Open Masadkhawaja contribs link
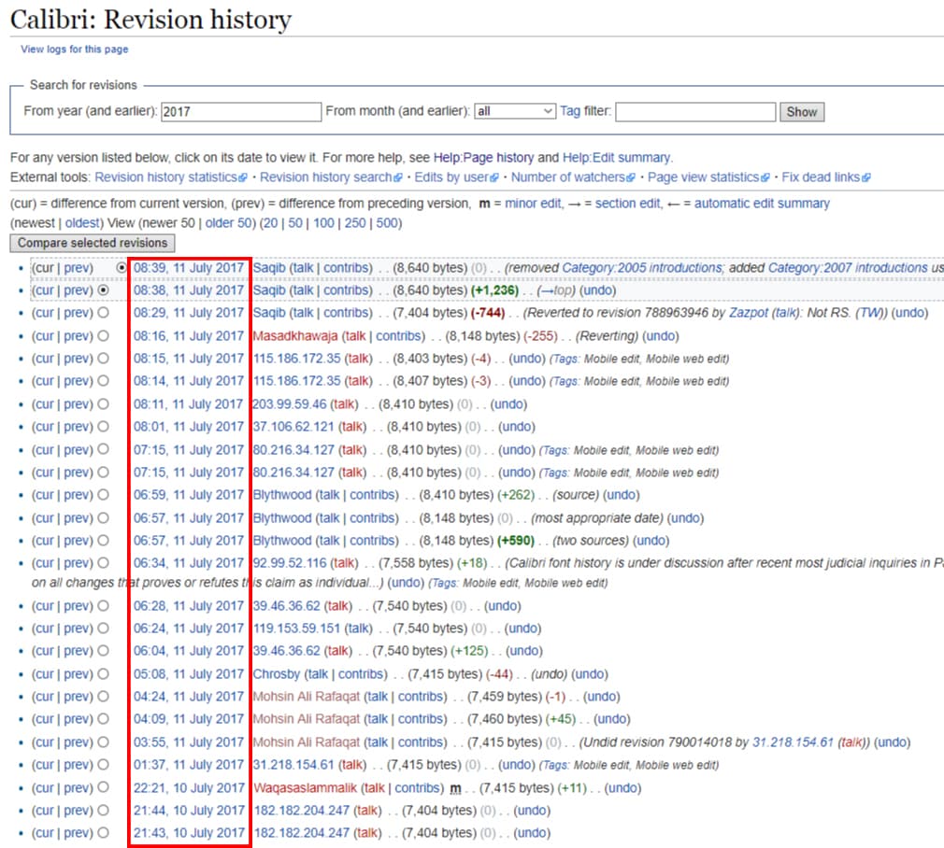 (397, 336)
